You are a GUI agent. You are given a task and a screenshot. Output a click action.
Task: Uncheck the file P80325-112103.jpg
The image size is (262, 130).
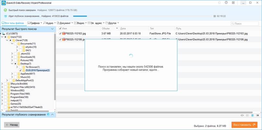[x=61, y=33]
